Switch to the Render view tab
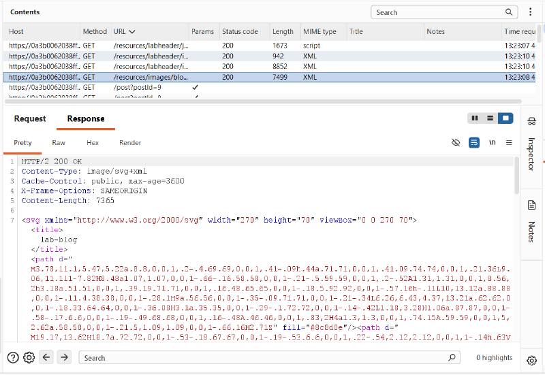Screen dimensions: 545x375 pos(130,143)
